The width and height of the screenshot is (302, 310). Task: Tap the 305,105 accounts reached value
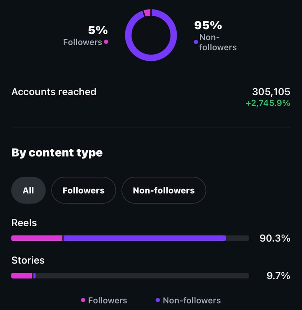pyautogui.click(x=271, y=92)
